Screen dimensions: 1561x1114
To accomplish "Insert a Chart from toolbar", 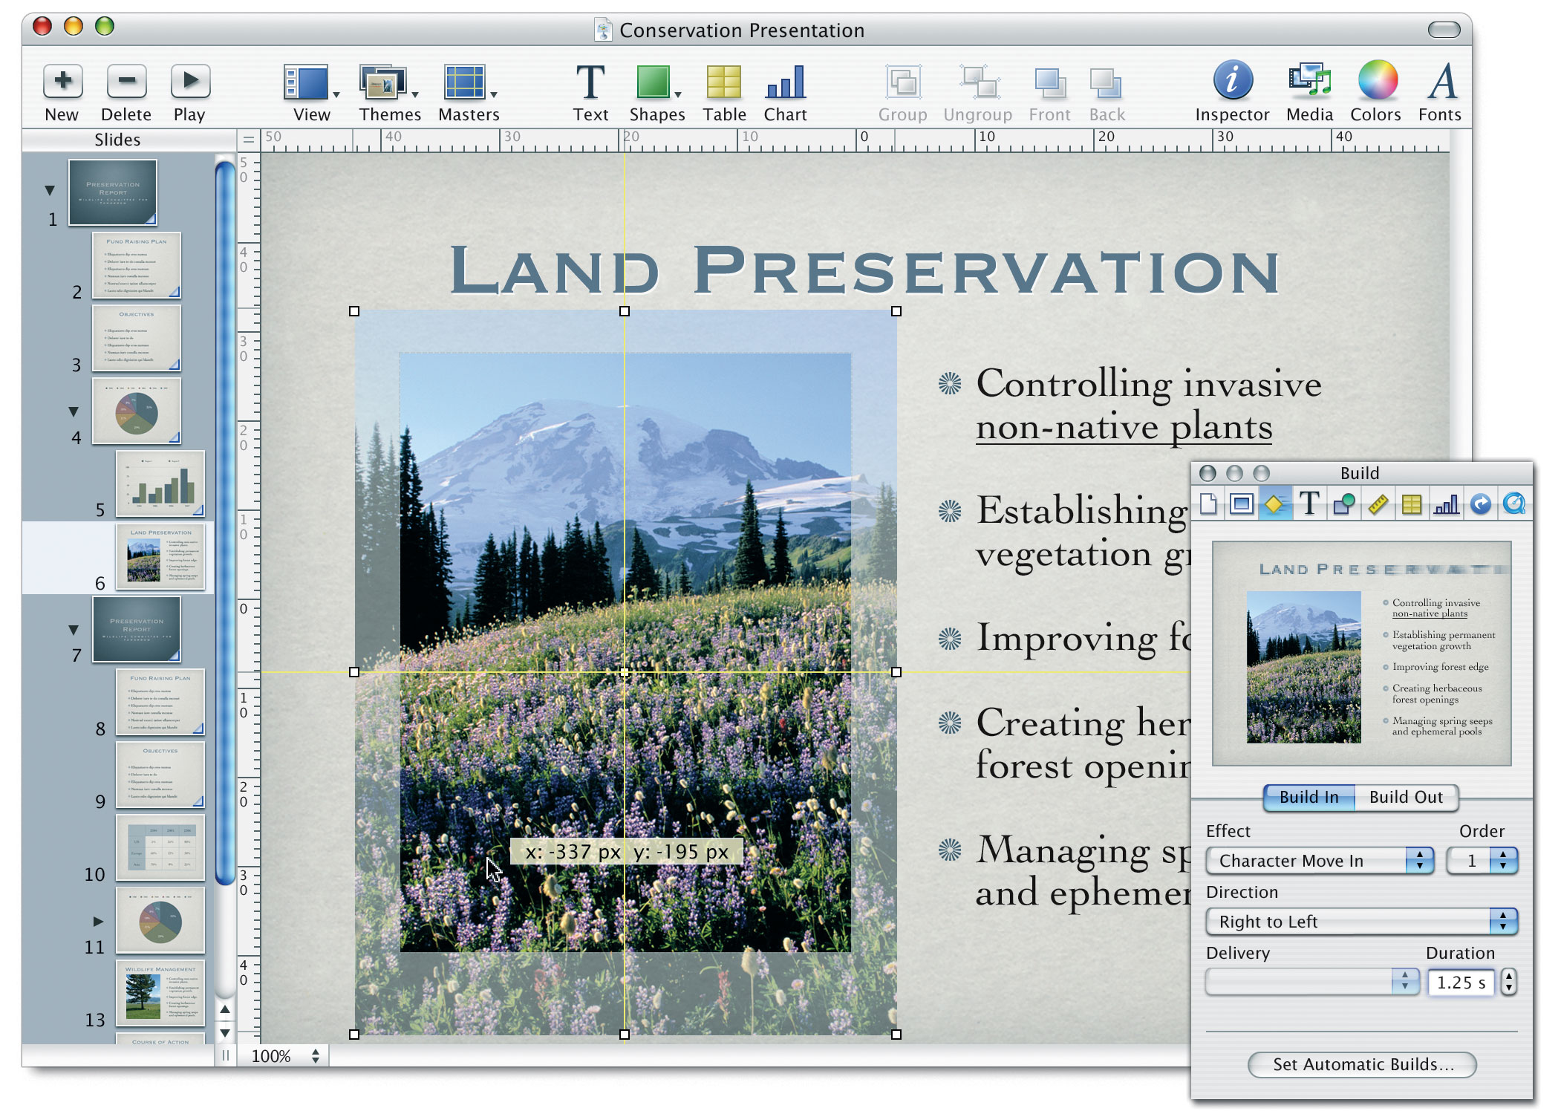I will click(785, 83).
